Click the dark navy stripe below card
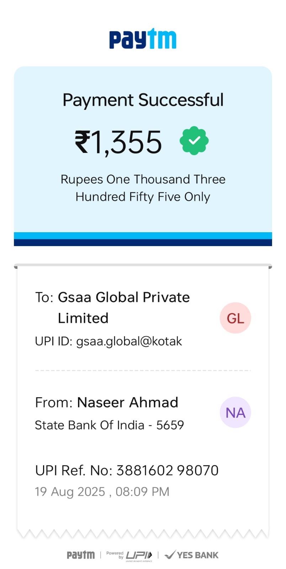 tap(143, 243)
